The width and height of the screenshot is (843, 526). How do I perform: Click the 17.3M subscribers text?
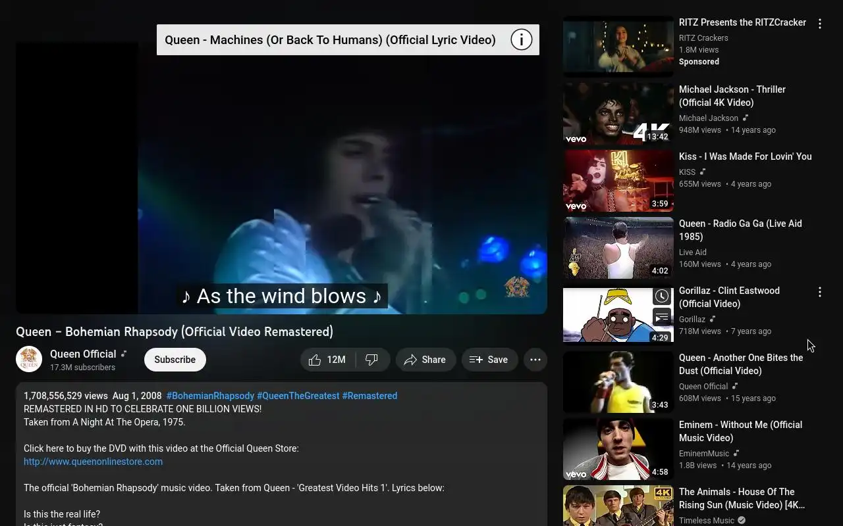tap(82, 368)
